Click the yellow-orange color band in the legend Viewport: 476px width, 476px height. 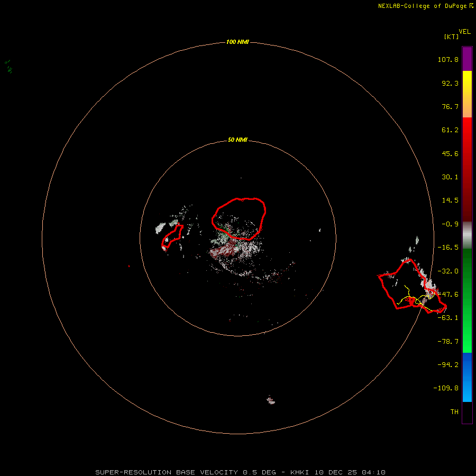pos(467,94)
